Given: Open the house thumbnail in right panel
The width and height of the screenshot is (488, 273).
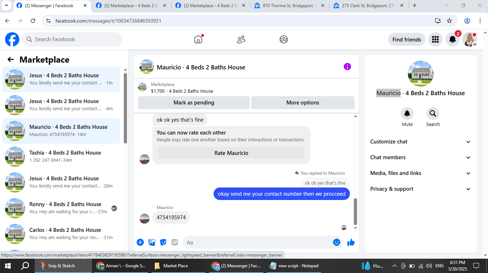Looking at the screenshot, I should [x=421, y=74].
